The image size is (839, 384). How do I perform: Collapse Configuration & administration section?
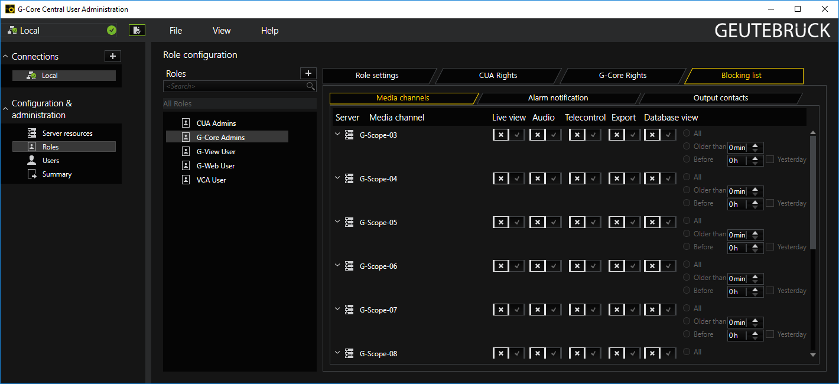(x=6, y=109)
